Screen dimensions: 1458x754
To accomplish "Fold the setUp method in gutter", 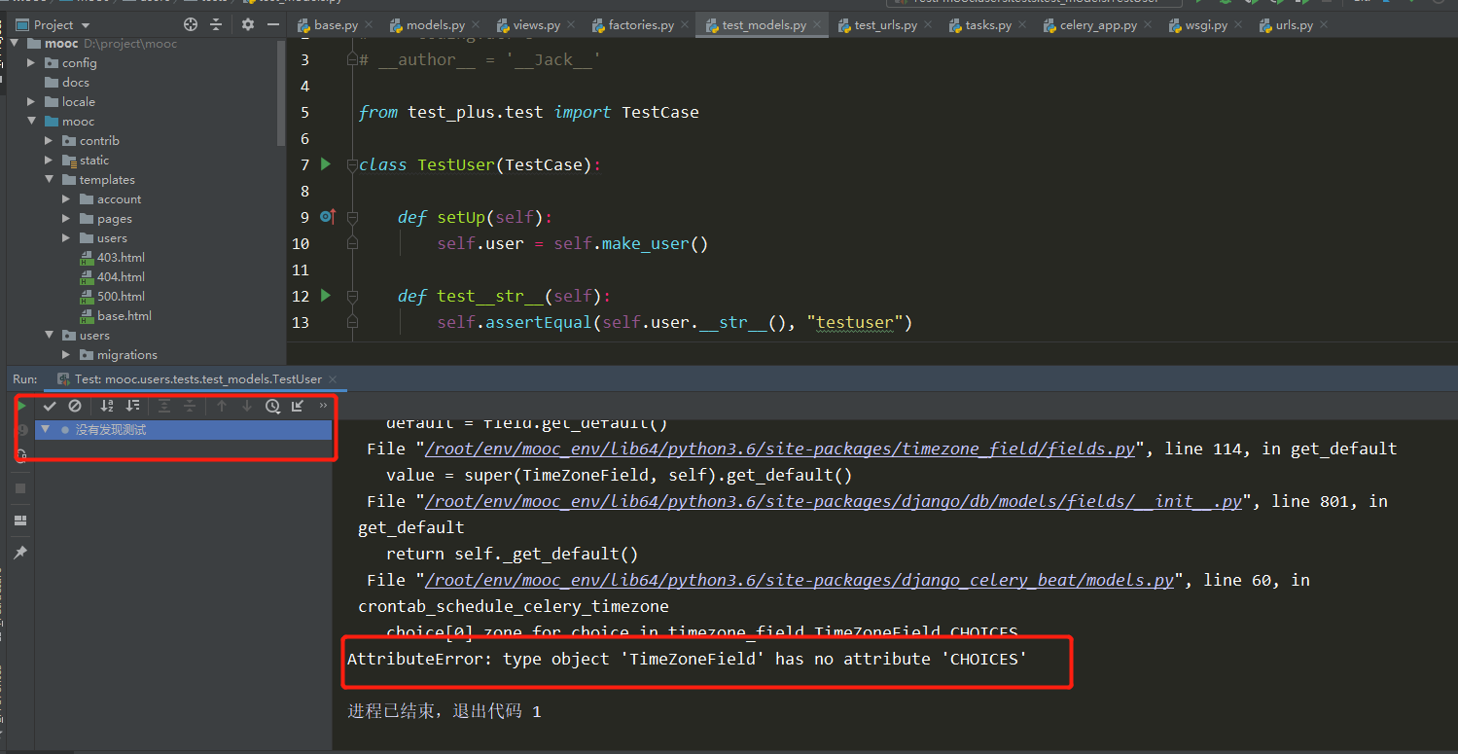I will 352,217.
